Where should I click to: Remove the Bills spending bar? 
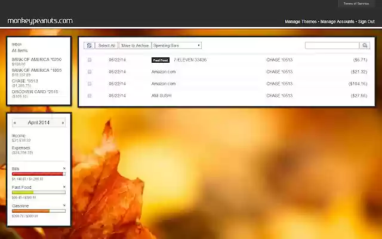tap(64, 168)
